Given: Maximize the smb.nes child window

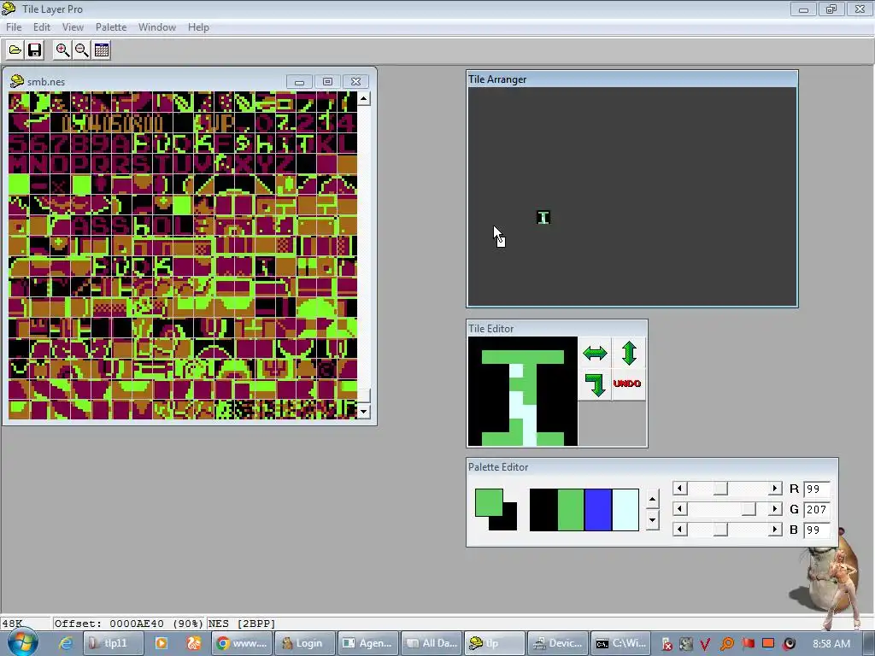Looking at the screenshot, I should 327,82.
